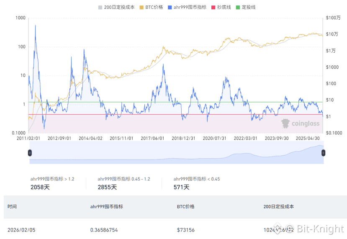Hide the 定投线 legend entry
Image resolution: width=347 pixels, height=239 pixels.
coord(246,7)
